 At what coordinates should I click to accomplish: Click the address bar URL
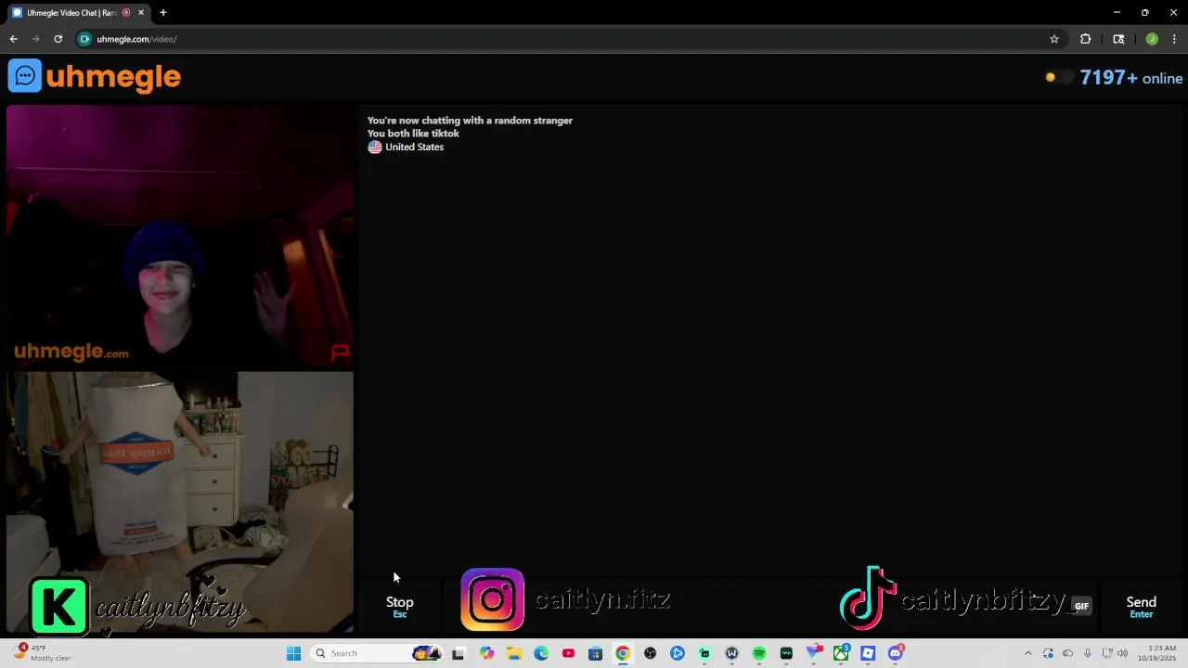(136, 39)
